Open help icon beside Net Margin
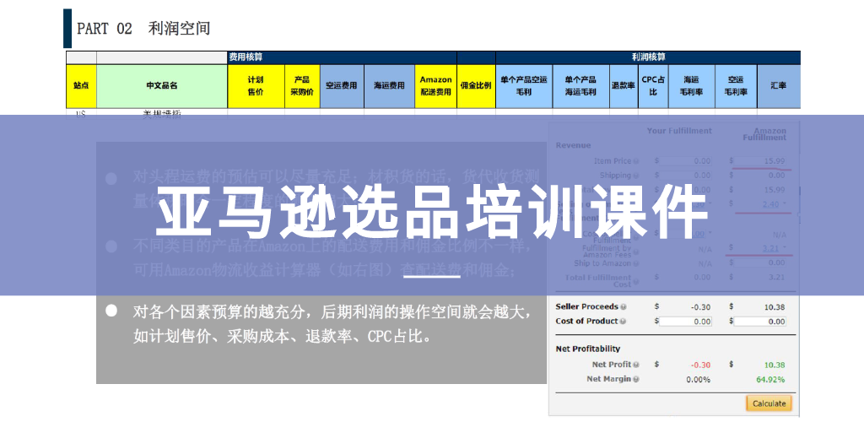Viewport: 864px width, 422px height. pos(636,379)
